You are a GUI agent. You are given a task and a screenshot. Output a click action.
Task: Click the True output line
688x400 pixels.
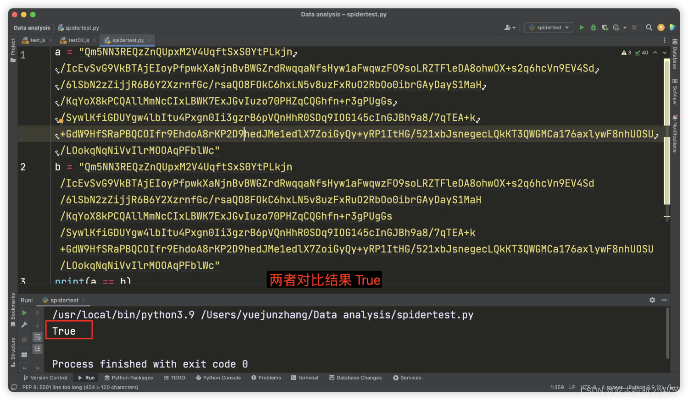coord(64,331)
